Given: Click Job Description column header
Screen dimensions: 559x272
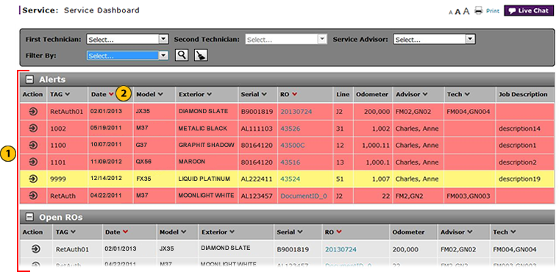Looking at the screenshot, I should pyautogui.click(x=523, y=95).
